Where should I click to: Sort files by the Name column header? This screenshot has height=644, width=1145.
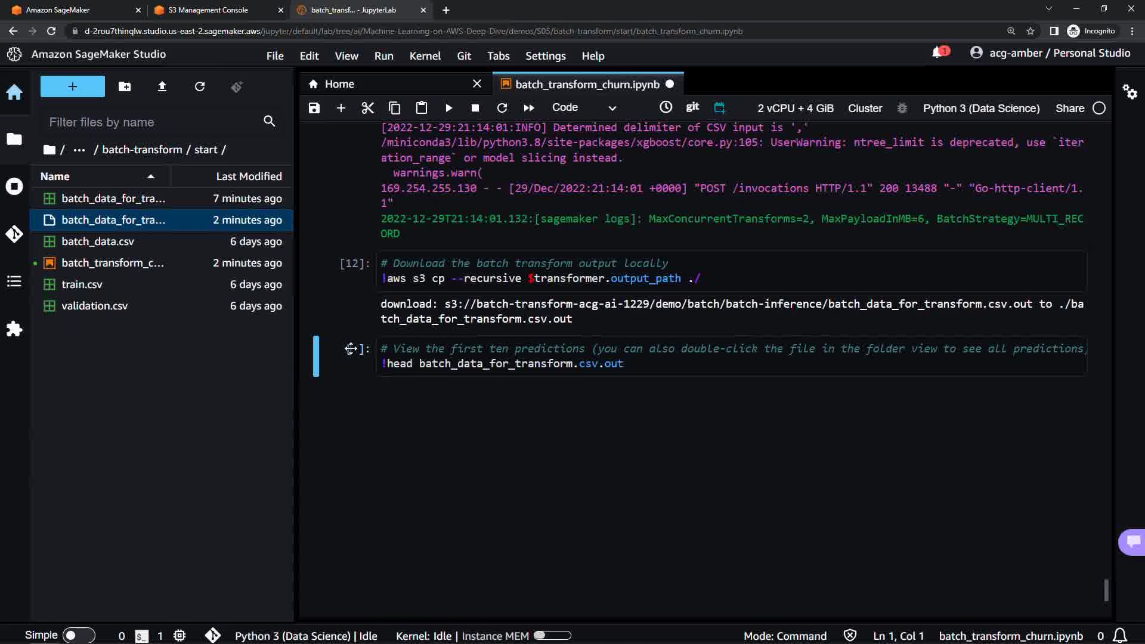coord(55,177)
